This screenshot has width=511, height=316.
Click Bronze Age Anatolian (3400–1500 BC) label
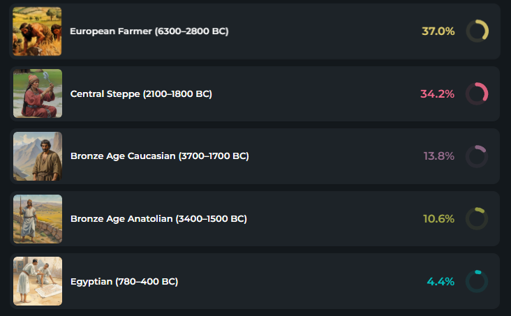(158, 218)
